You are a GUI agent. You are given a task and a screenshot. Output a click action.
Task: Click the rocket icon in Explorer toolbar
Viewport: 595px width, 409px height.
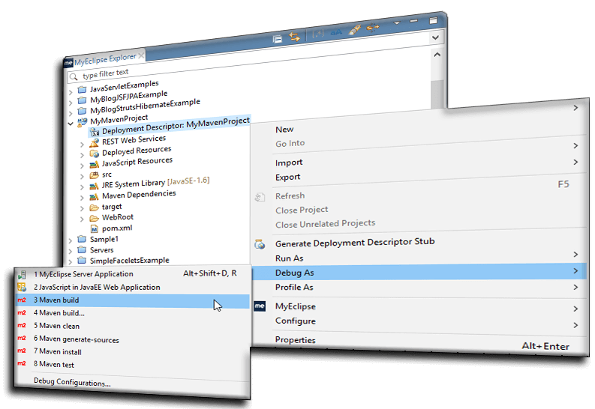point(354,29)
